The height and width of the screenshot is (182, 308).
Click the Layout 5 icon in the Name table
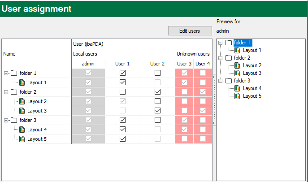tap(22, 139)
